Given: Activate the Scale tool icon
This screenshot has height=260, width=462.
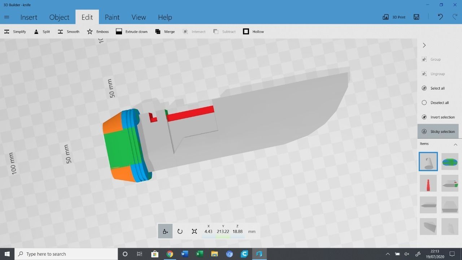Looking at the screenshot, I should click(x=194, y=231).
